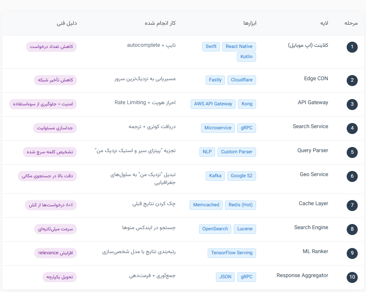The image size is (366, 292).
Task: Select the Redis (Hot) cache tag
Action: (x=240, y=205)
